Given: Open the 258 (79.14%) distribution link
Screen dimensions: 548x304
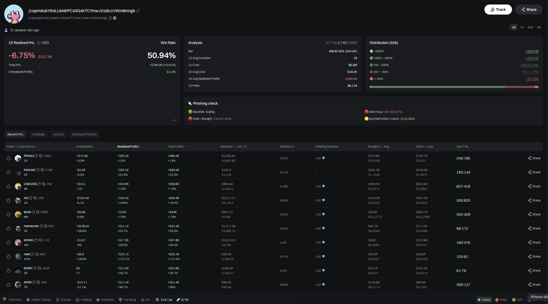Looking at the screenshot, I should [529, 65].
